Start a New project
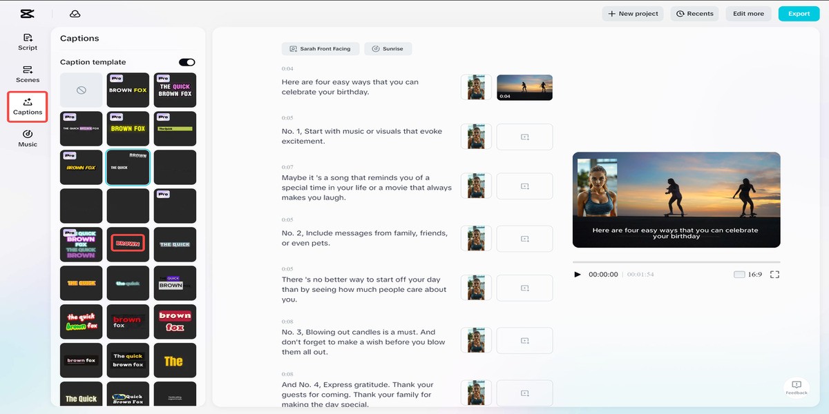 (x=633, y=14)
